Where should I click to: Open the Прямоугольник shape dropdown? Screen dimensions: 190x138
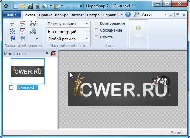coord(68,24)
